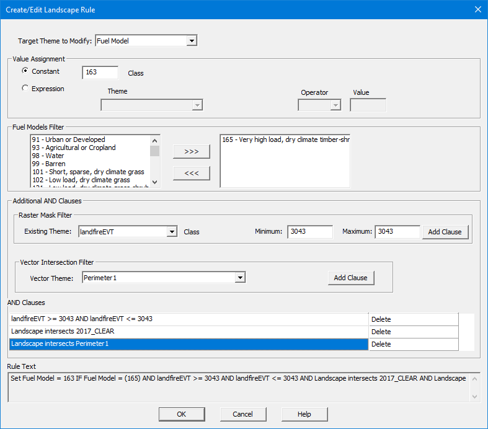Delete the Landscape intersects 2017_CLEAR clause
This screenshot has width=488, height=429.
(x=414, y=332)
